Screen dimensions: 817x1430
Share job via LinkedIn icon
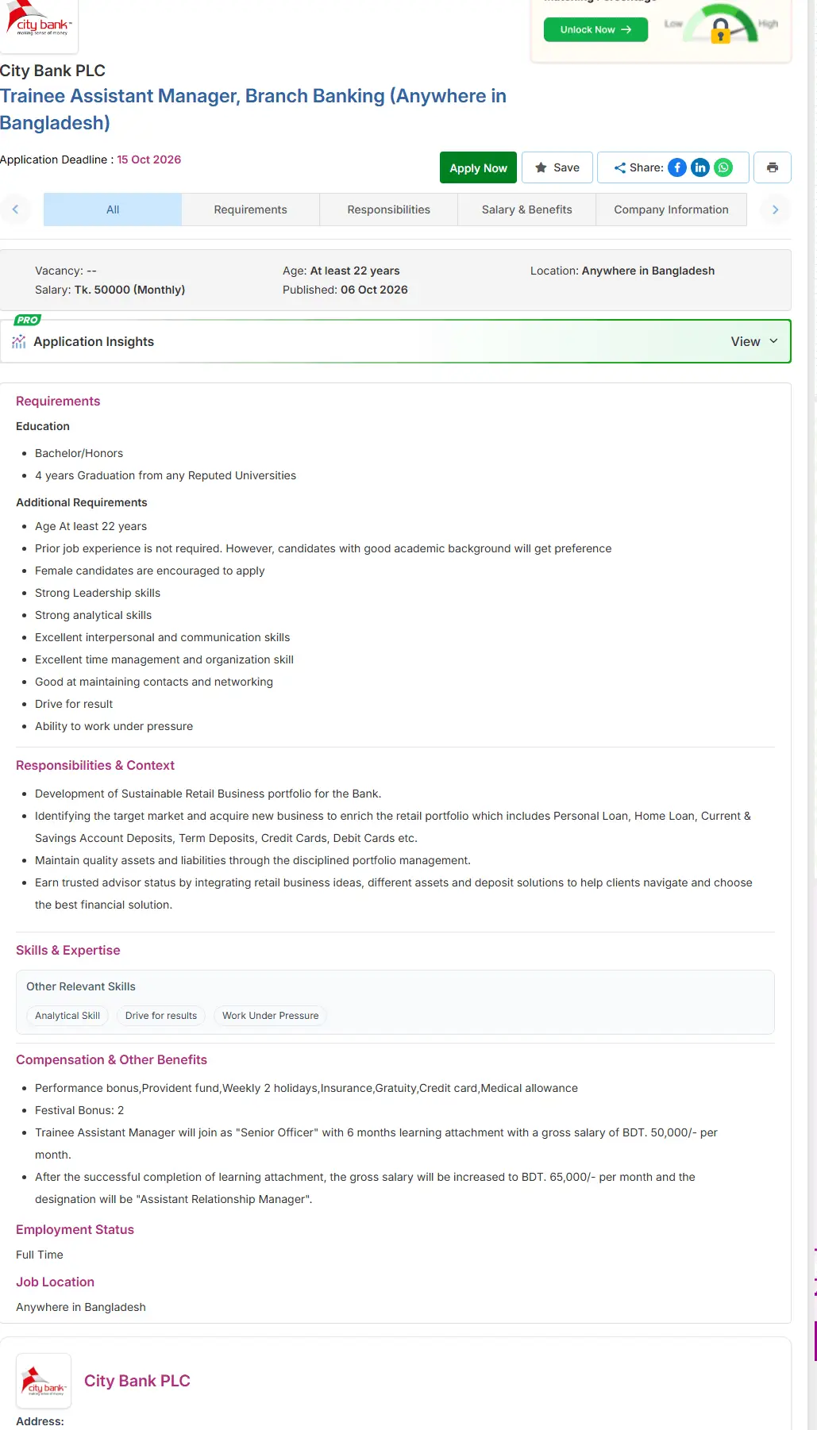(x=700, y=167)
